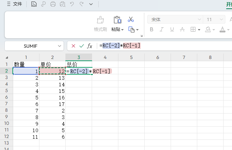Click the 格式刷 format painter icon
232x150 pixels.
click(x=100, y=20)
